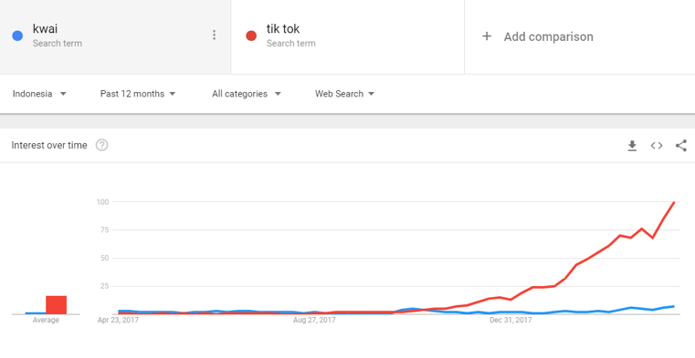Open the kwai term three-dot options menu
Viewport: 695px width, 358px height.
pyautogui.click(x=214, y=35)
